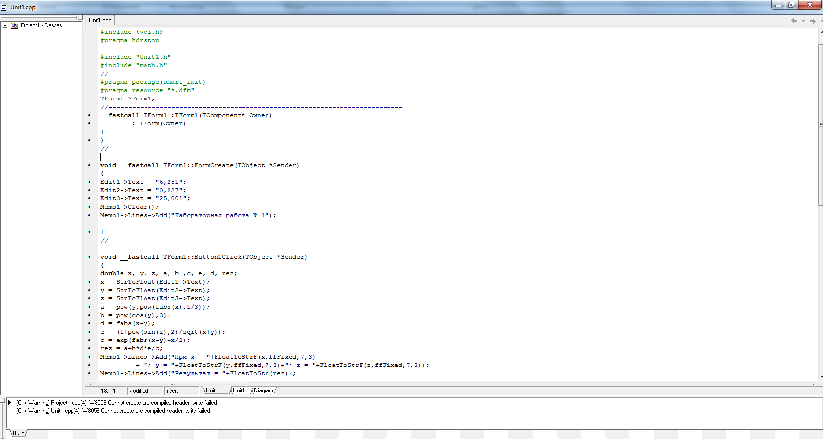This screenshot has height=439, width=823.
Task: Click gutter dot beside Memo1->Clear() line
Action: [89, 207]
